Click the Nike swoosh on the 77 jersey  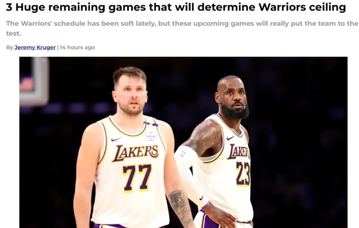tap(116, 139)
